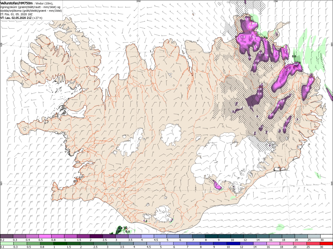Select the lower-row periwinkle swatch labeled 6

[180, 244]
